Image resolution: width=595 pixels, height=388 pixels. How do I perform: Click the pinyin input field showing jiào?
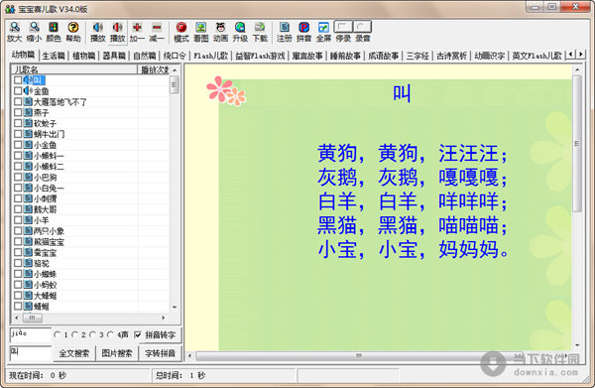(31, 334)
